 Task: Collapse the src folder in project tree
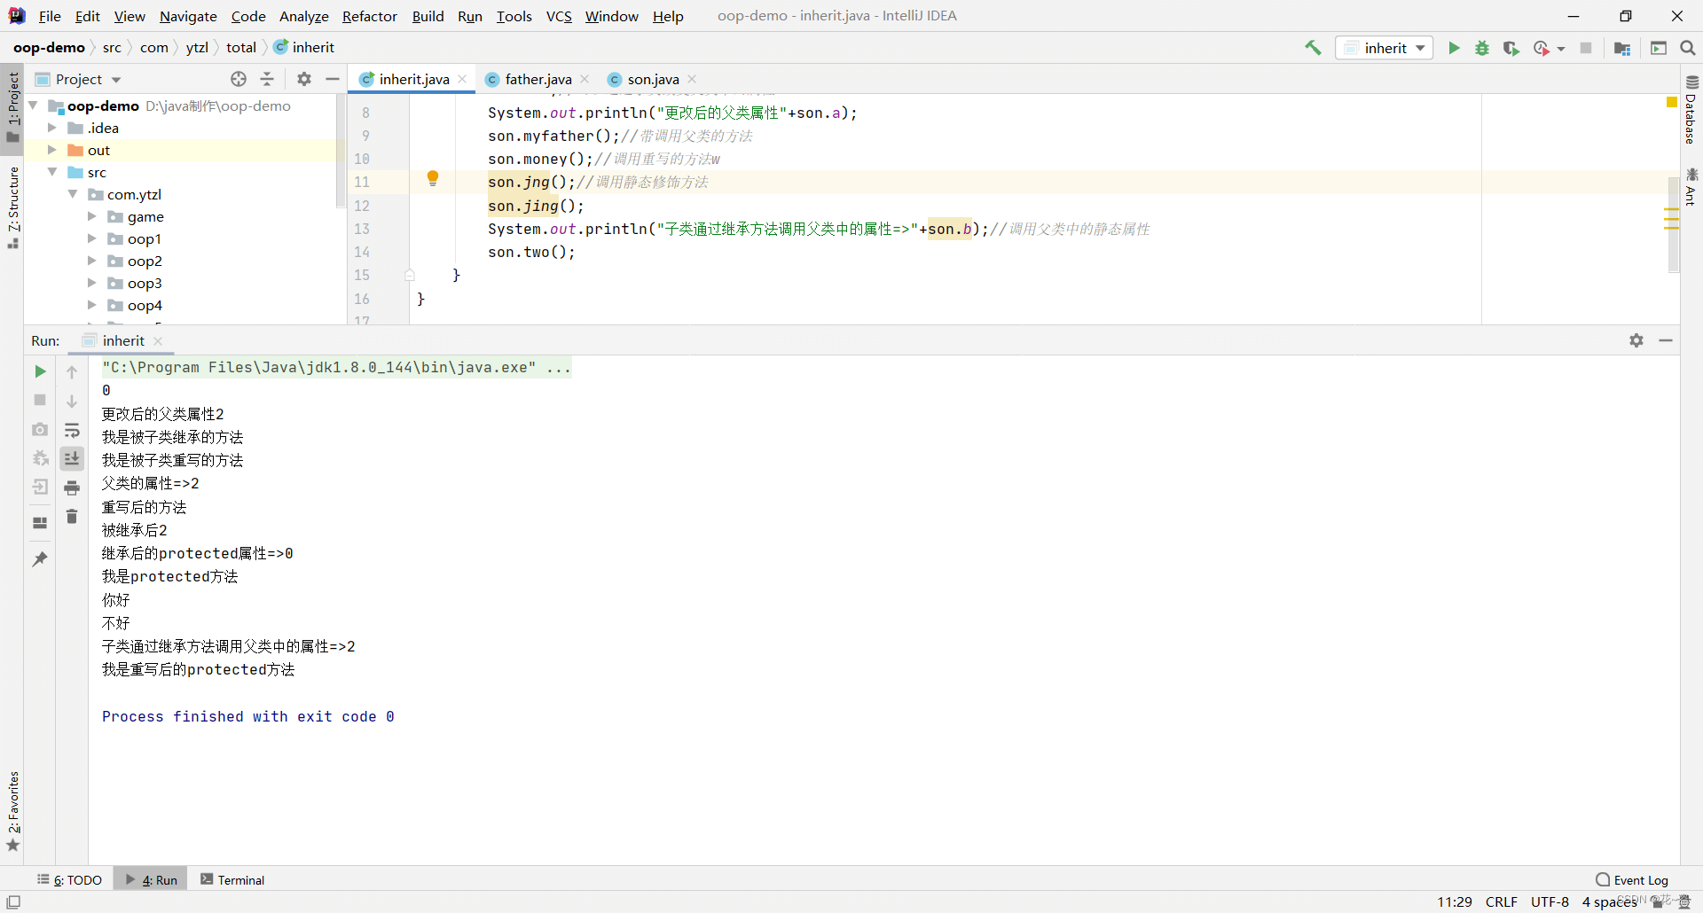point(52,172)
